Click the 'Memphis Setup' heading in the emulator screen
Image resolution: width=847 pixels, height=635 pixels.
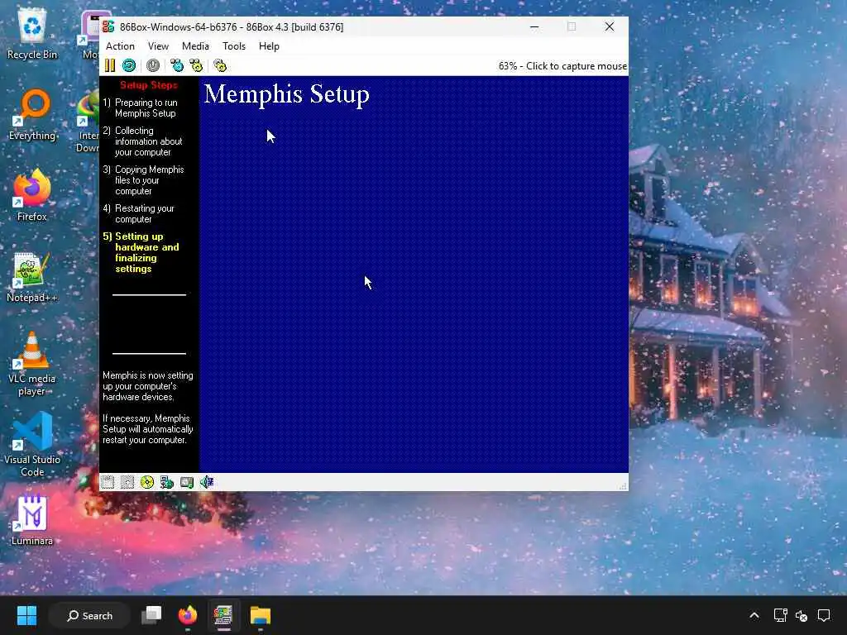[x=287, y=94]
